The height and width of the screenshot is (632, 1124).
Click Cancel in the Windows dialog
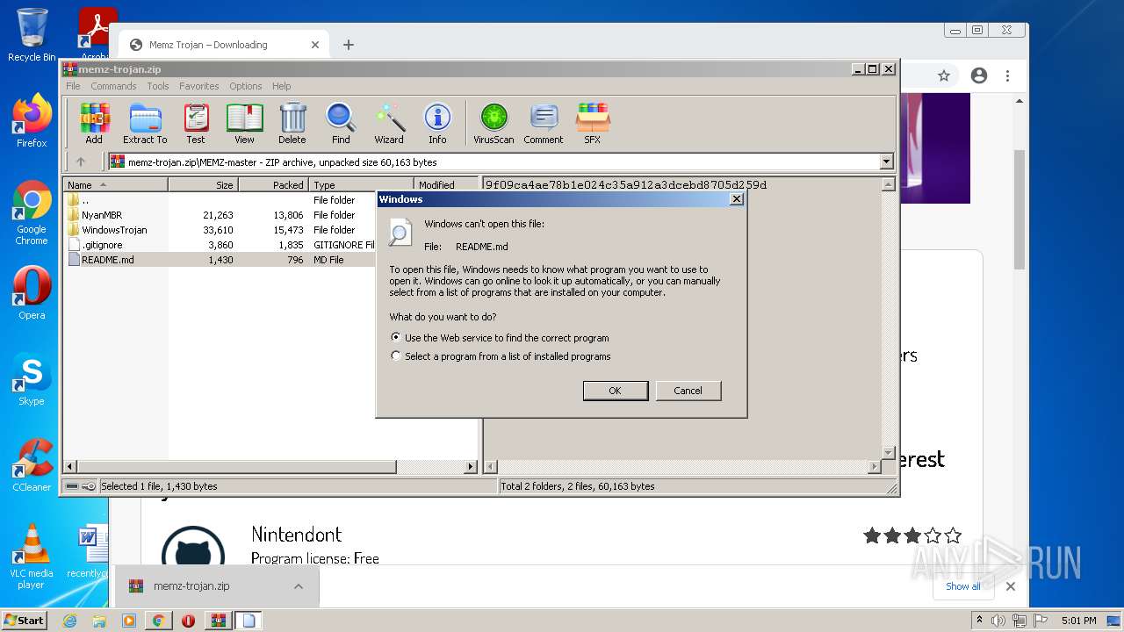point(688,391)
